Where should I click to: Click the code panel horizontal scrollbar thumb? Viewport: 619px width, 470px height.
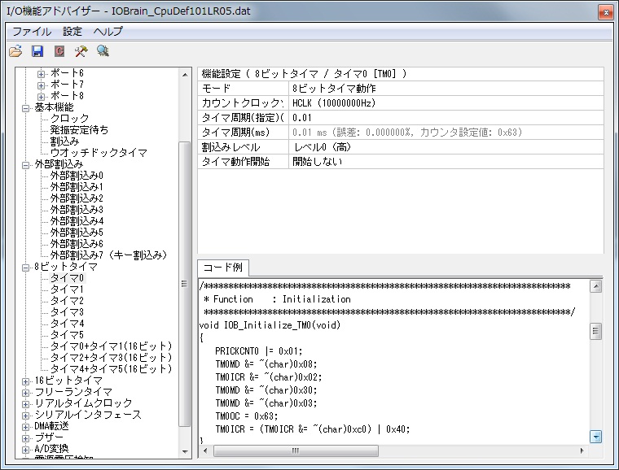click(296, 450)
